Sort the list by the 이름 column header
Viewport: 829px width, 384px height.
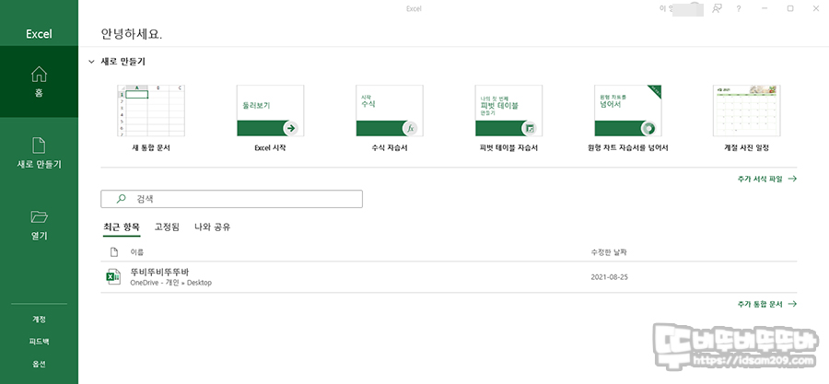point(137,252)
